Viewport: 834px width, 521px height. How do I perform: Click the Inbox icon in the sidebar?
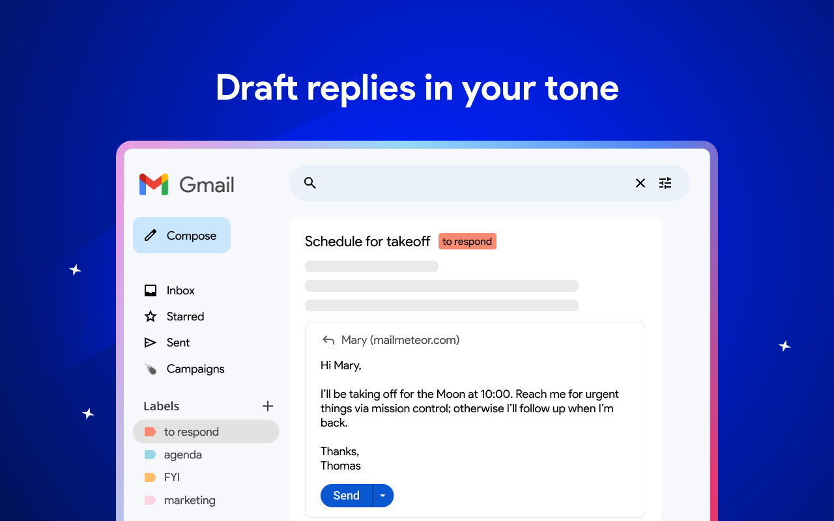tap(151, 290)
